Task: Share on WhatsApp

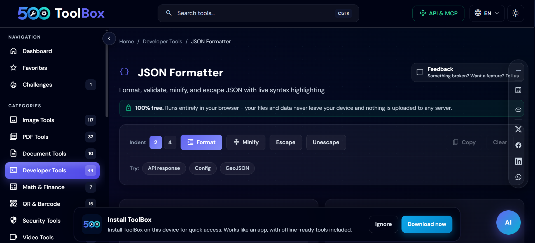Action: pyautogui.click(x=518, y=177)
